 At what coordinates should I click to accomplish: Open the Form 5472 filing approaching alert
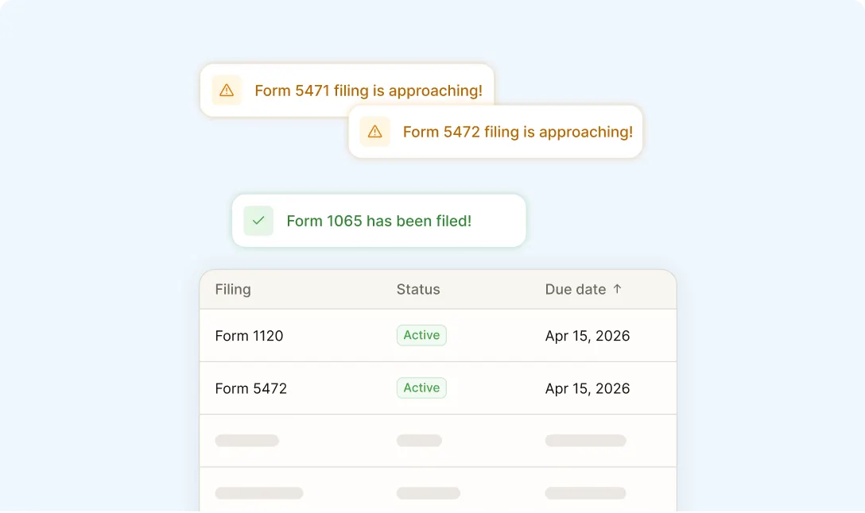coord(518,132)
